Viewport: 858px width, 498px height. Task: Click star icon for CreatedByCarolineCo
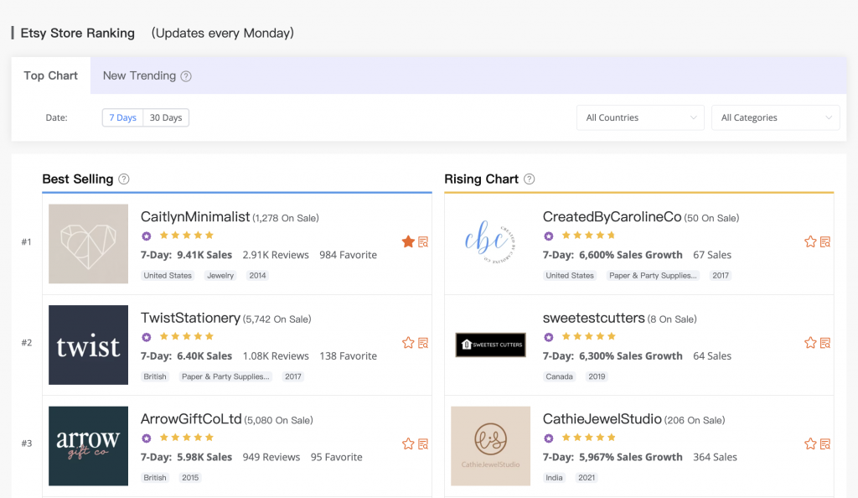[x=810, y=241]
